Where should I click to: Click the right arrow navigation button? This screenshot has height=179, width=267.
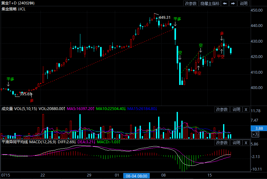[x=233, y=3]
